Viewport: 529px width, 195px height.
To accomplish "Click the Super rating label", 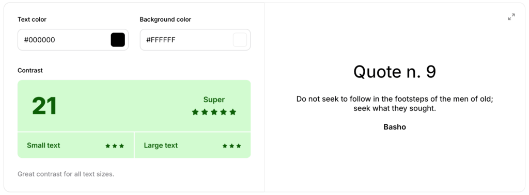I will (x=214, y=100).
